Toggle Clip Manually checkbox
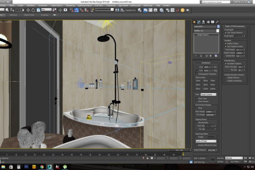The image size is (255, 170). (197, 123)
